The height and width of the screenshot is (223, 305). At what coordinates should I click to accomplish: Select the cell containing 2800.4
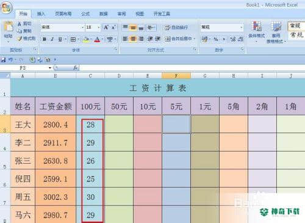[x=56, y=125]
